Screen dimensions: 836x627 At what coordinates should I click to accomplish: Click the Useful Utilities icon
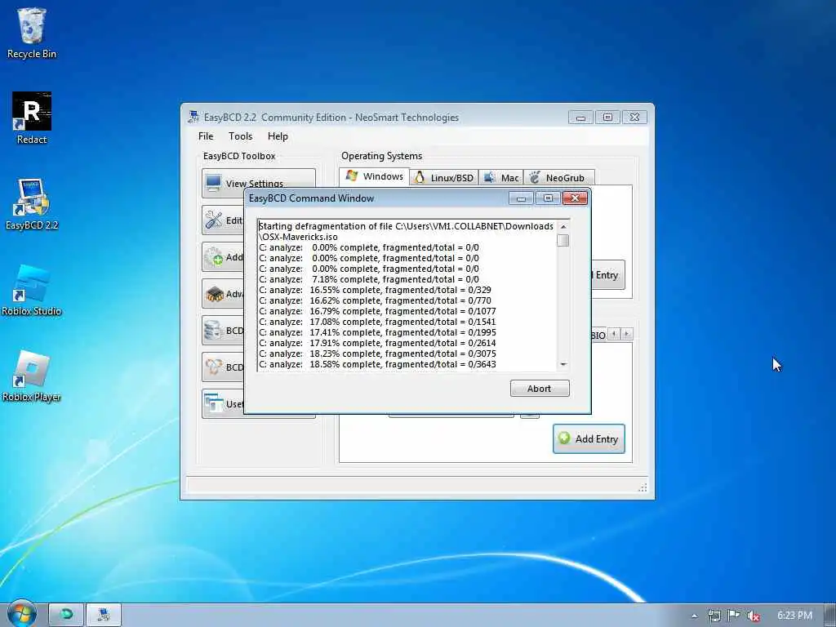click(x=214, y=403)
